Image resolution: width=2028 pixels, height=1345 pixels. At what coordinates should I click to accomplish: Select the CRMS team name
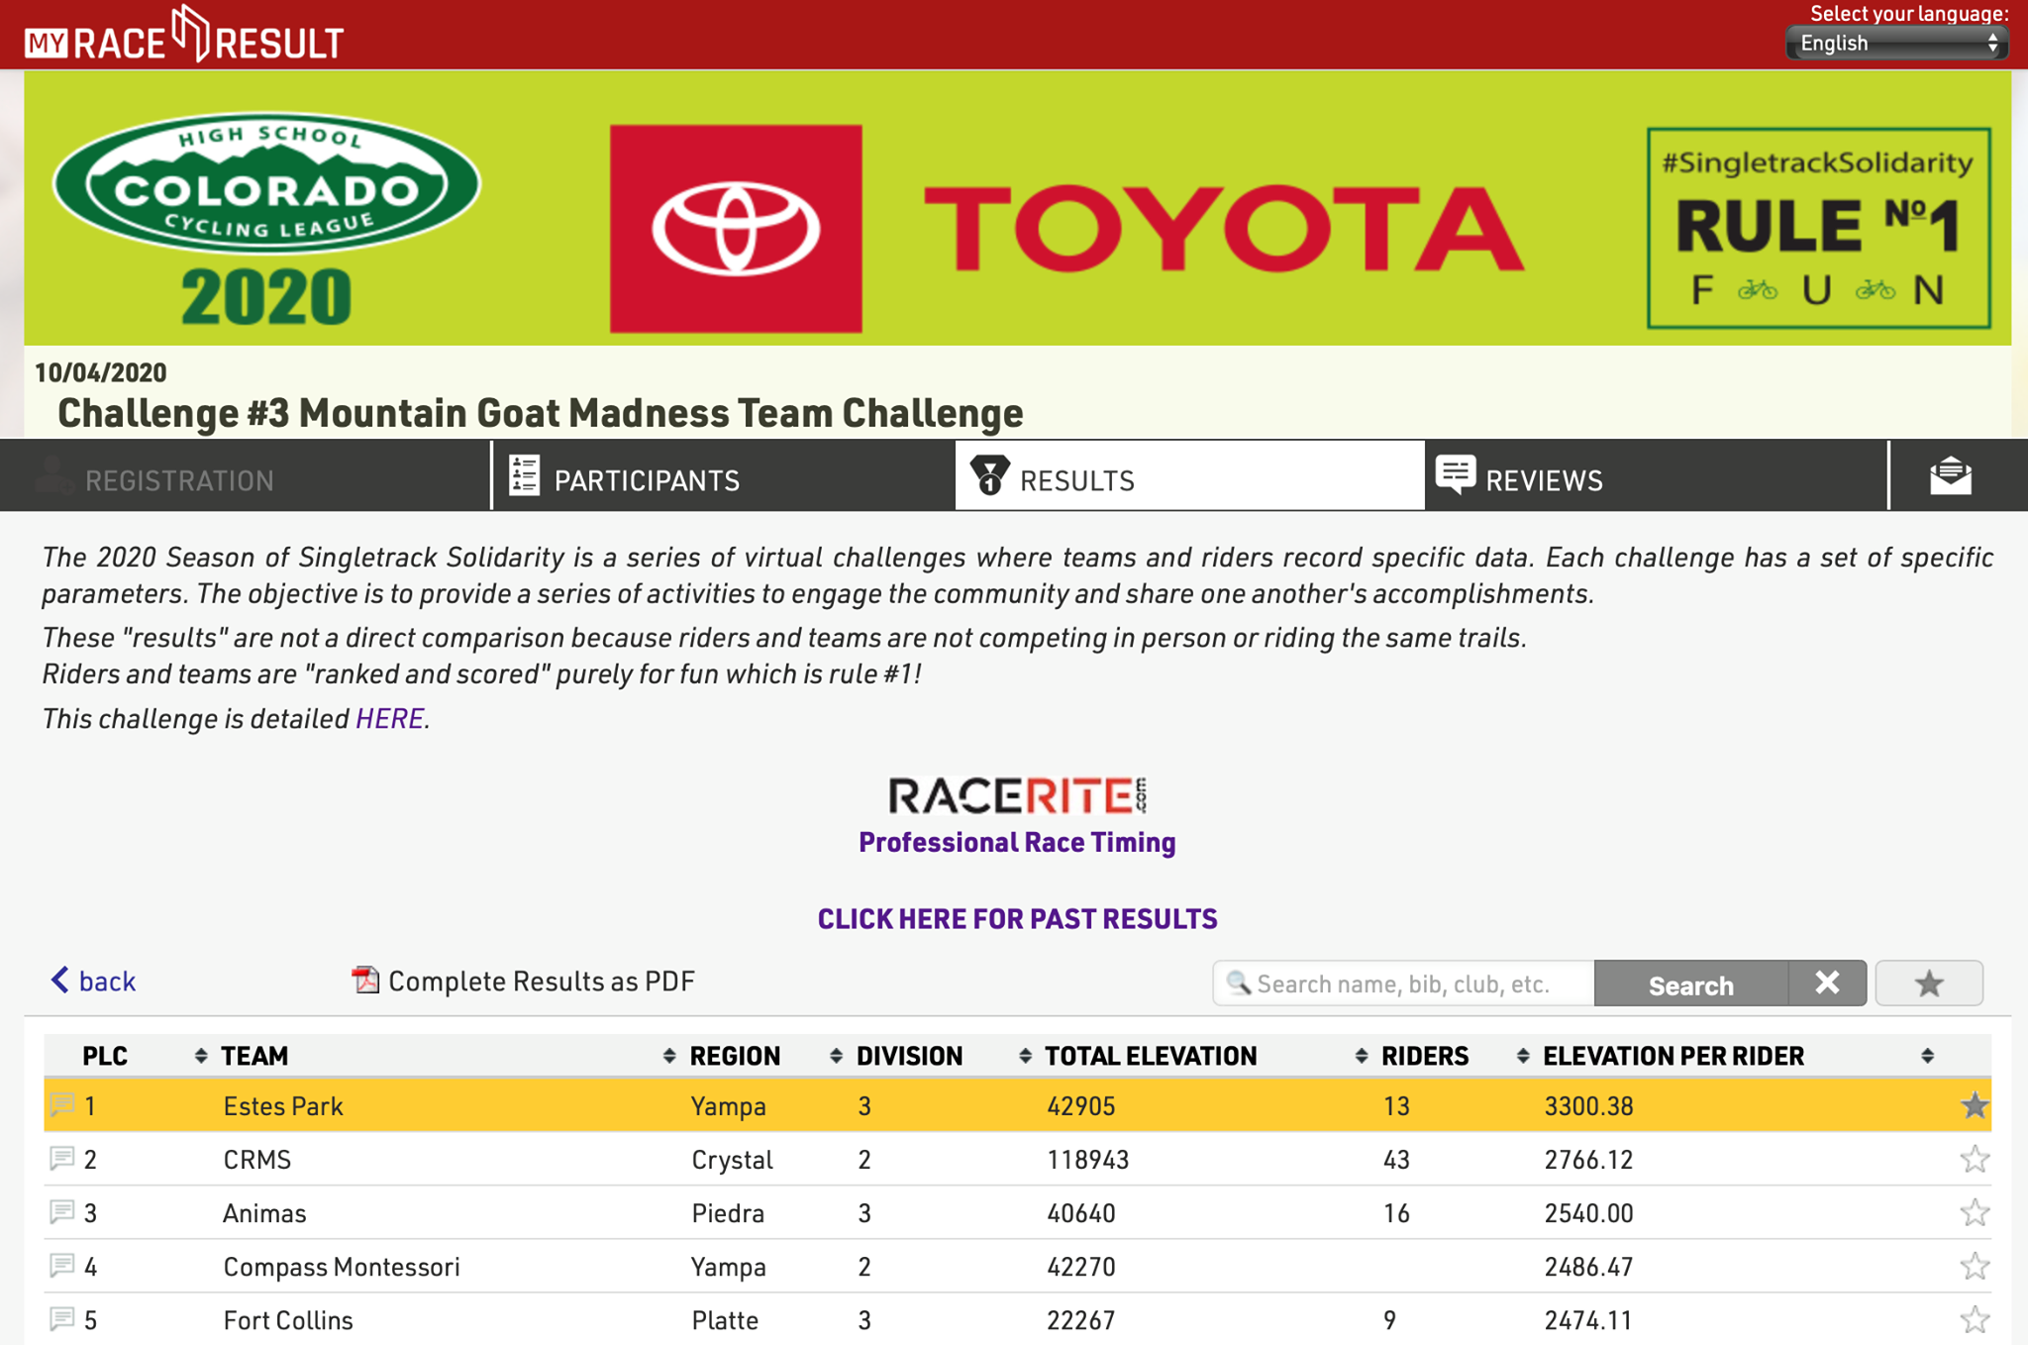[x=257, y=1160]
